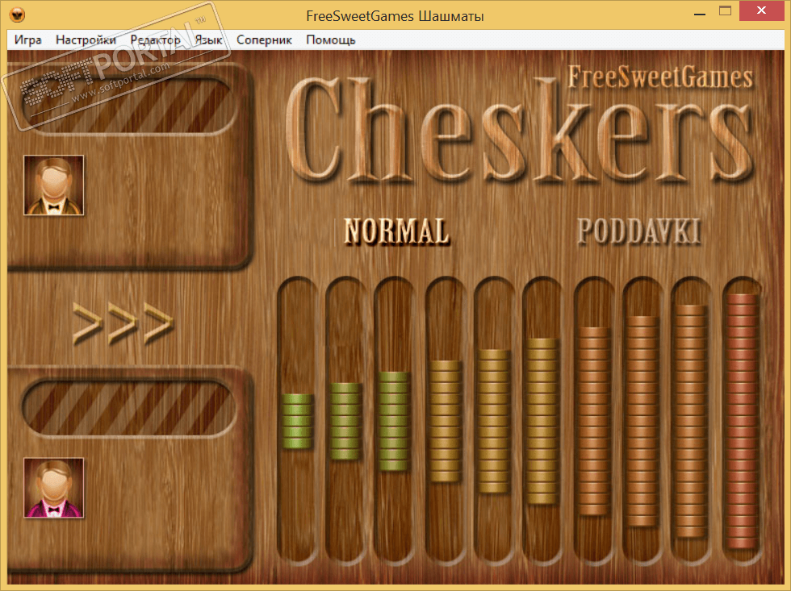Close the FreeSweetGames Шашматы window
This screenshot has width=791, height=591.
(762, 10)
